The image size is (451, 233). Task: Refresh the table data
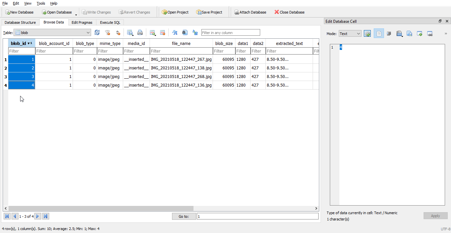tap(97, 32)
